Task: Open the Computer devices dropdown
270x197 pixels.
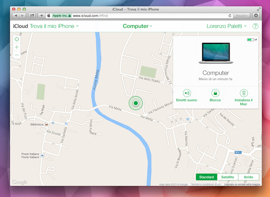Action: click(138, 26)
